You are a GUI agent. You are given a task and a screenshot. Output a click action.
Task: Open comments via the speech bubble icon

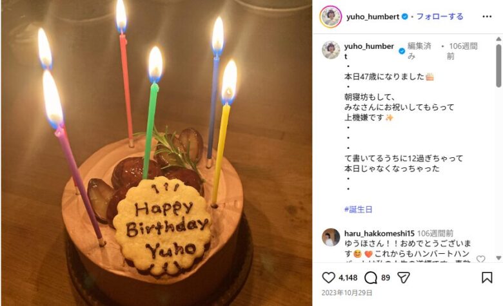coord(371,278)
